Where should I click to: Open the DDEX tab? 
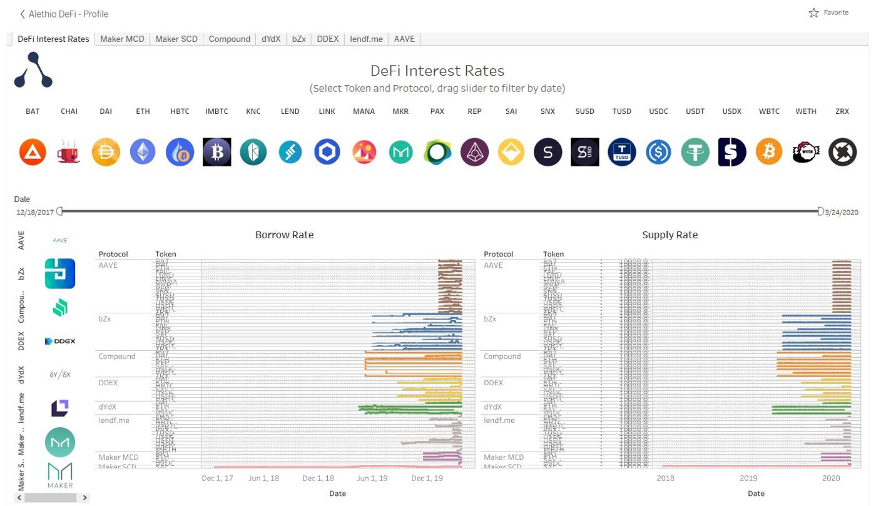click(x=328, y=39)
